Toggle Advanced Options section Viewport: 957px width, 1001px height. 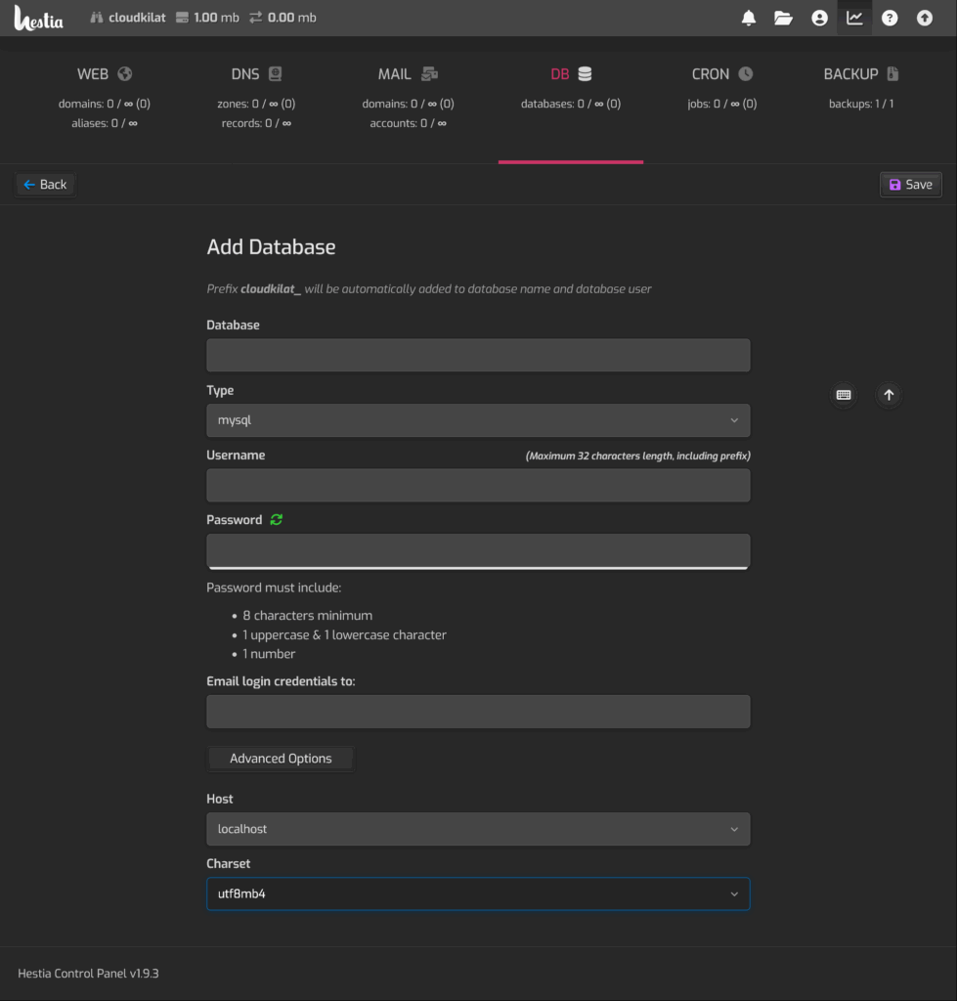(x=281, y=759)
